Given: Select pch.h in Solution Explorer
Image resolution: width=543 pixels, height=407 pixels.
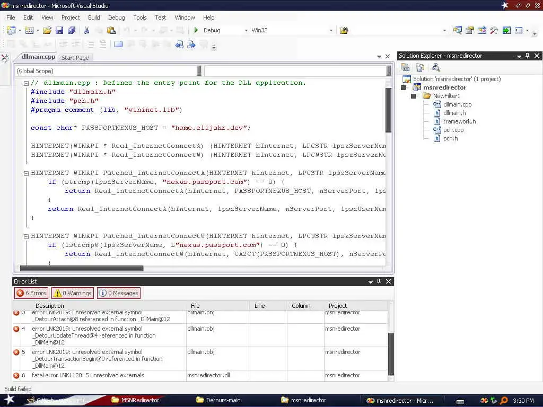Looking at the screenshot, I should 450,138.
